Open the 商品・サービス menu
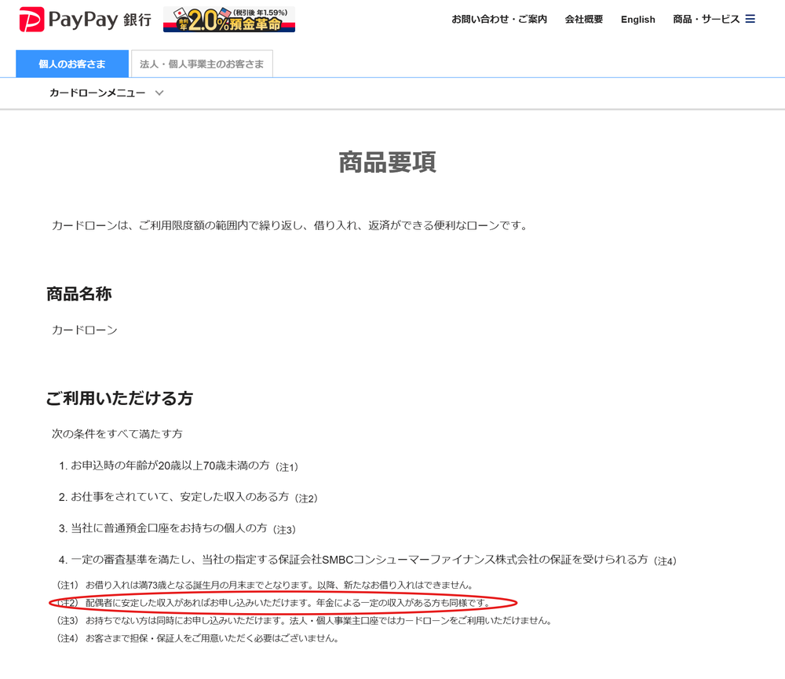Viewport: 785px width, 679px height. coord(706,20)
